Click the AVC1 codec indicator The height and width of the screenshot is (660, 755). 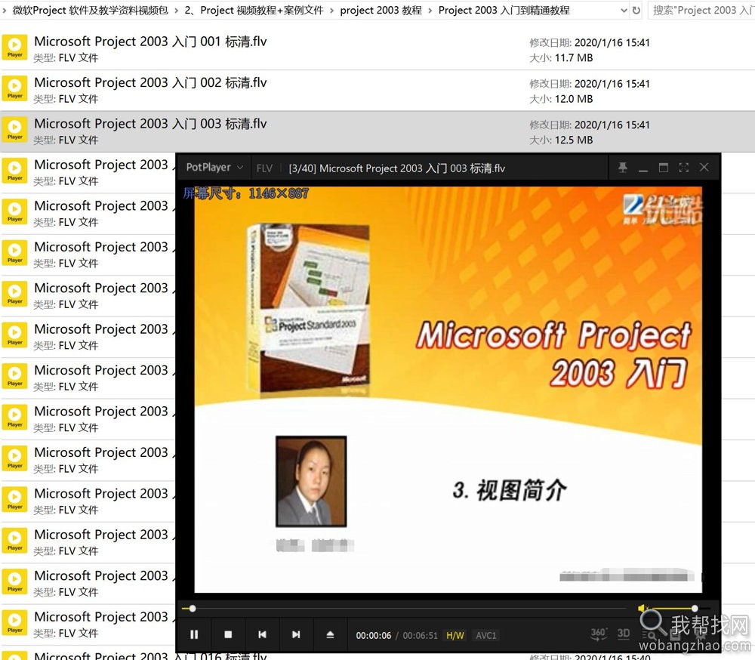485,635
